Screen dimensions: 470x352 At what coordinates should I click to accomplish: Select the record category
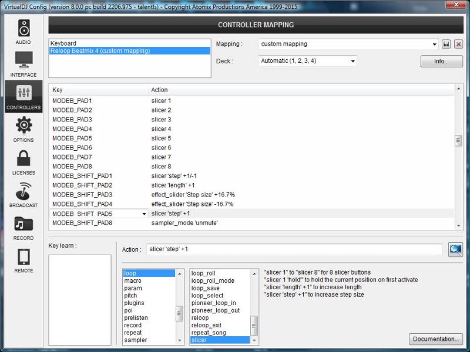tap(149, 326)
